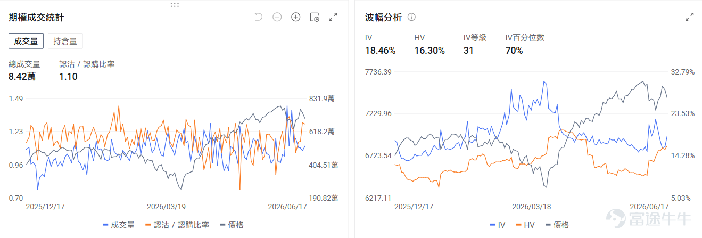This screenshot has width=702, height=238.
Task: Switch to the 持倉量 tab
Action: click(x=65, y=41)
